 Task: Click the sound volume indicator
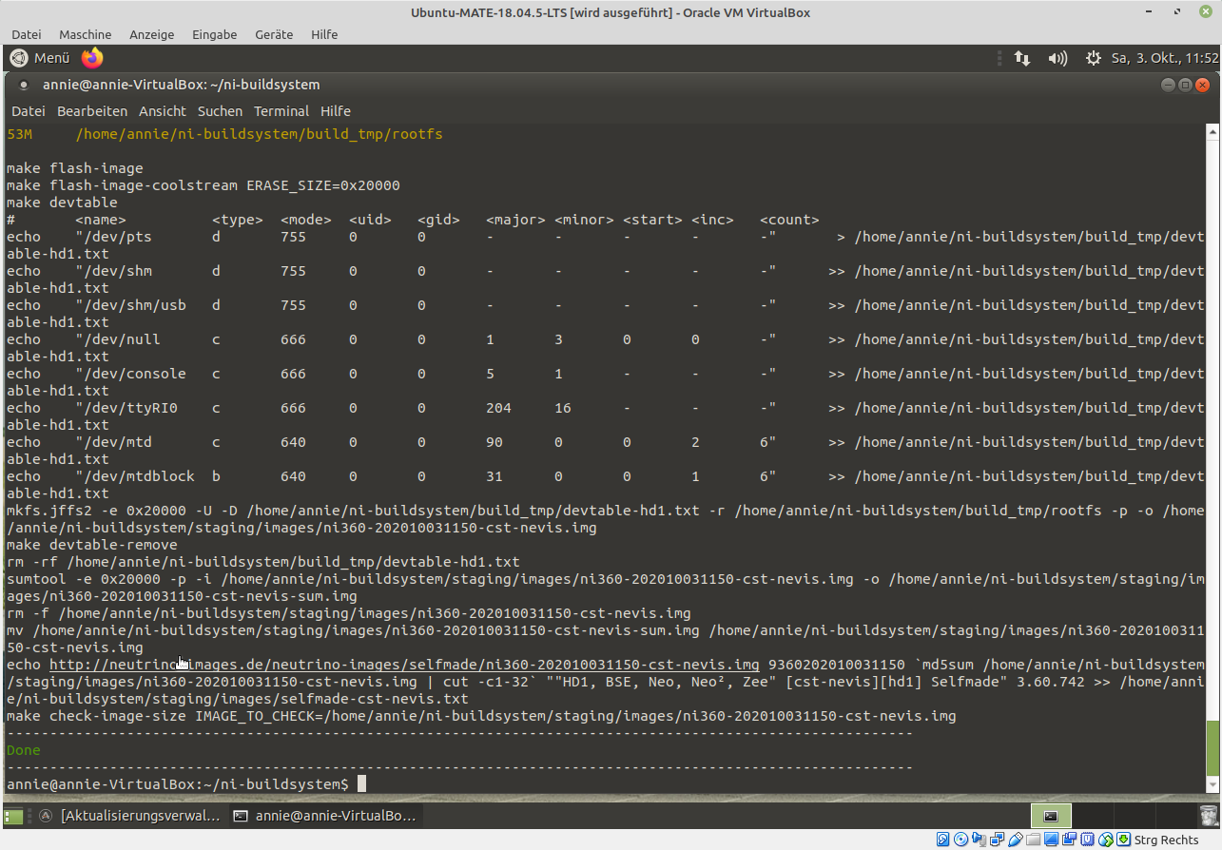[1057, 58]
